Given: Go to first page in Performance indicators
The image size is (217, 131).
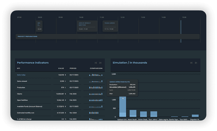Looking at the screenshot, I should pyautogui.click(x=95, y=63).
